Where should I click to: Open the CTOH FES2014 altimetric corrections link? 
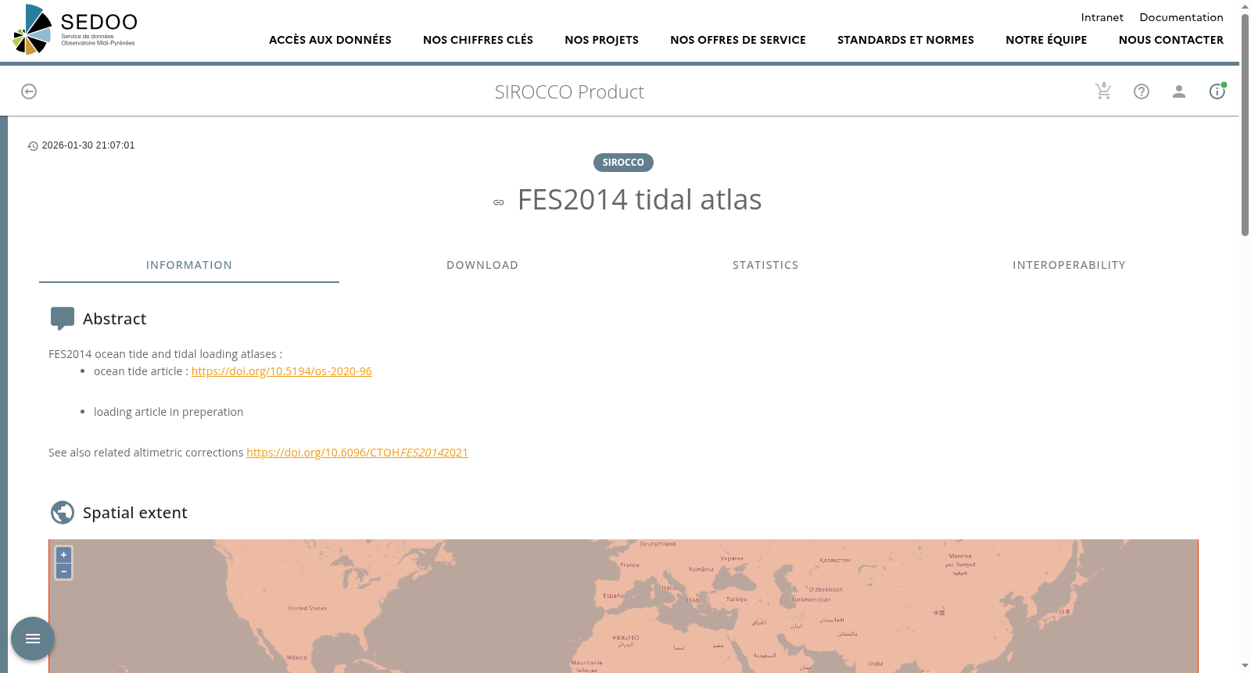(x=357, y=453)
